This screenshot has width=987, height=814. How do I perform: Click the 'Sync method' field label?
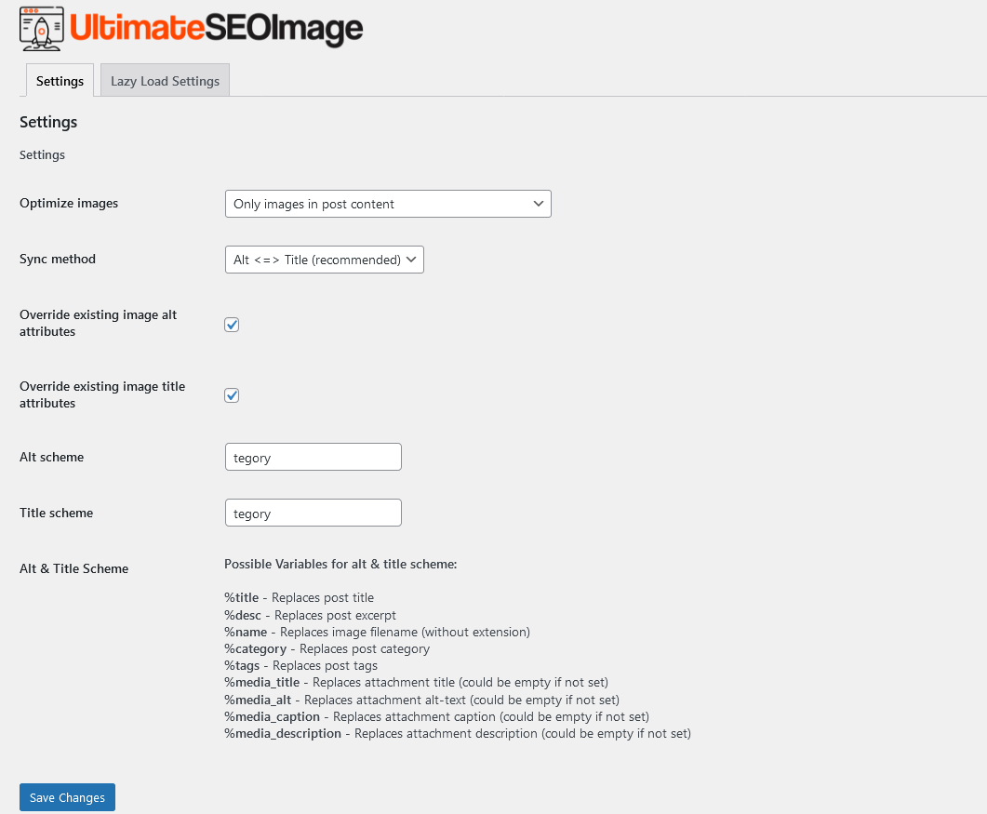[x=58, y=259]
